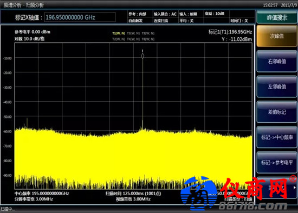Enable the delta marker 差值标记
The height and width of the screenshot is (213, 298).
pos(277,112)
